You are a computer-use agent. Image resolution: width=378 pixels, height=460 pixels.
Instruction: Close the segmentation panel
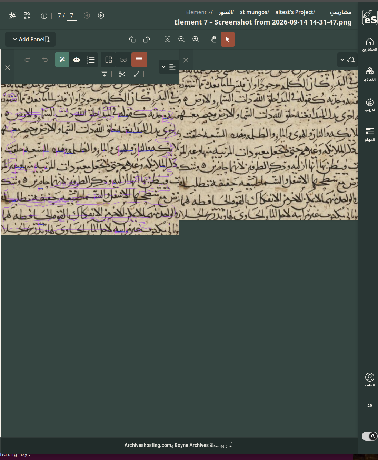(x=8, y=68)
